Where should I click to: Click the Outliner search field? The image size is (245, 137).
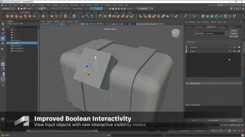23,27
